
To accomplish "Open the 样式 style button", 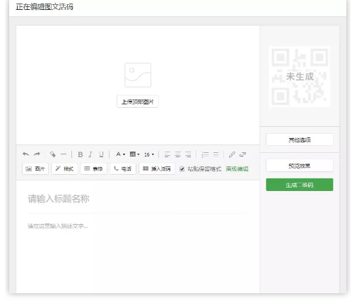I will tap(64, 168).
